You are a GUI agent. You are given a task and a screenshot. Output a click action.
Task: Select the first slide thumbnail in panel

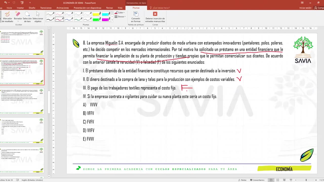(22, 42)
